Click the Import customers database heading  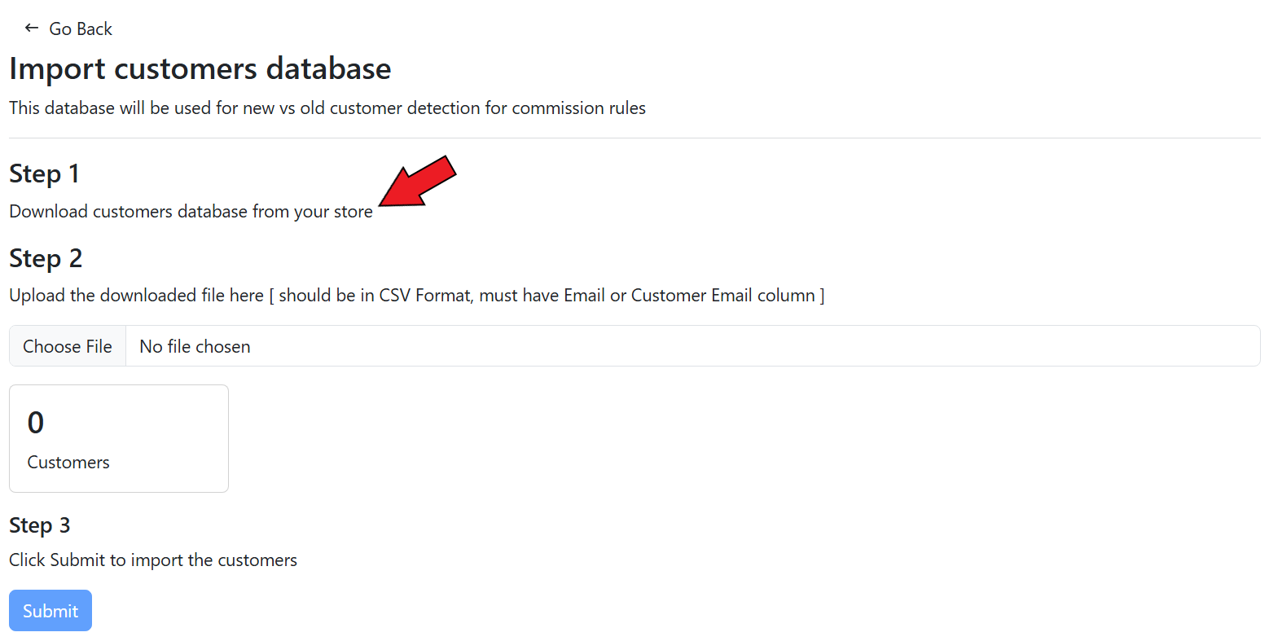pyautogui.click(x=200, y=69)
